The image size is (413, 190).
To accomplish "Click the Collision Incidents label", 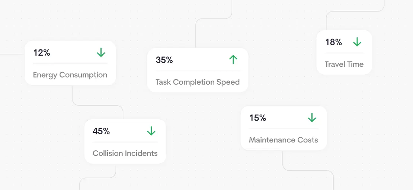I will click(125, 153).
